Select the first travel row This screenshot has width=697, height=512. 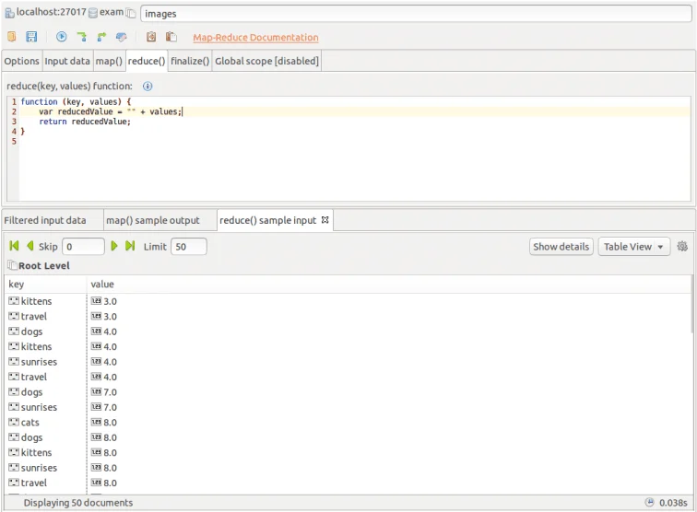click(348, 316)
